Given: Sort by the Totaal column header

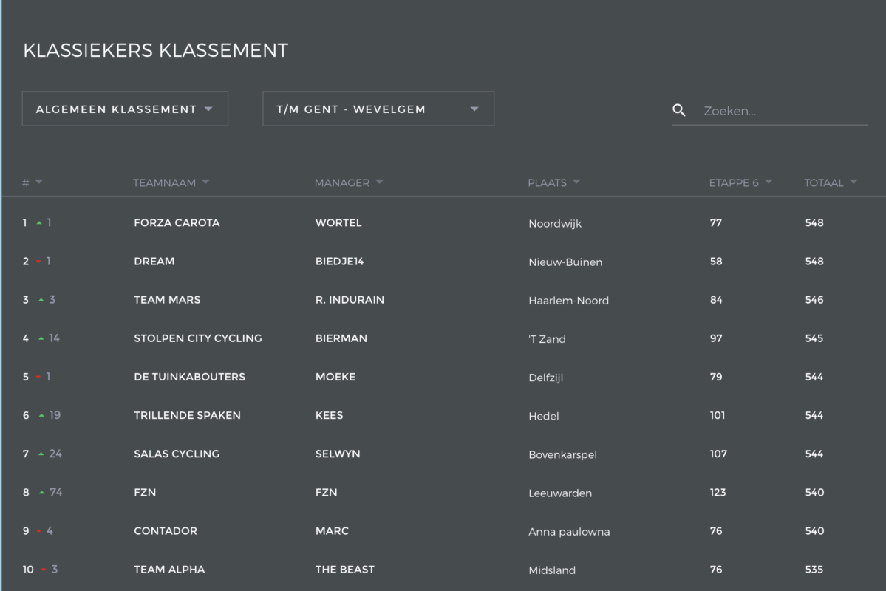Looking at the screenshot, I should pos(831,182).
